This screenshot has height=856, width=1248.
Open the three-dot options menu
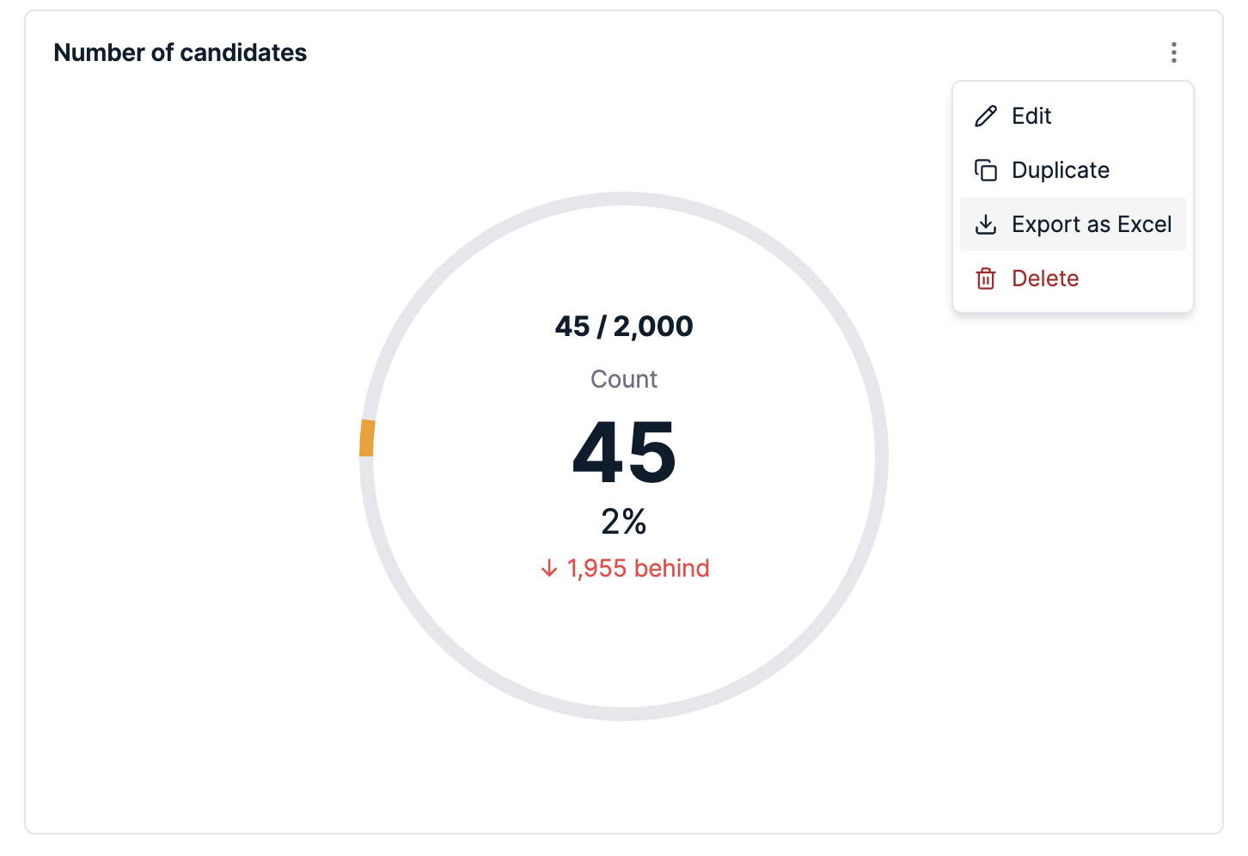pyautogui.click(x=1173, y=52)
